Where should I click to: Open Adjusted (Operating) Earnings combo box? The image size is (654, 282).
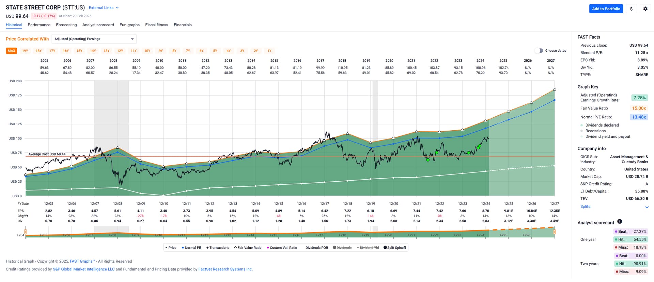click(94, 39)
